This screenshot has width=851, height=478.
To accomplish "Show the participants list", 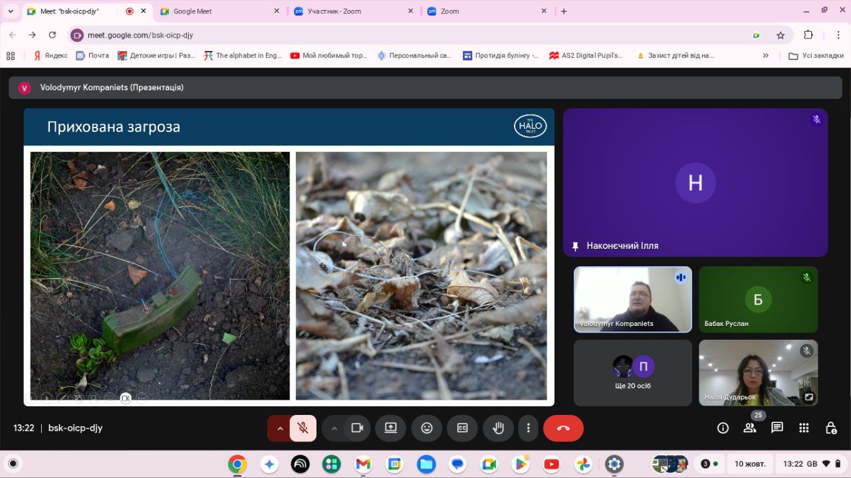I will pyautogui.click(x=750, y=428).
